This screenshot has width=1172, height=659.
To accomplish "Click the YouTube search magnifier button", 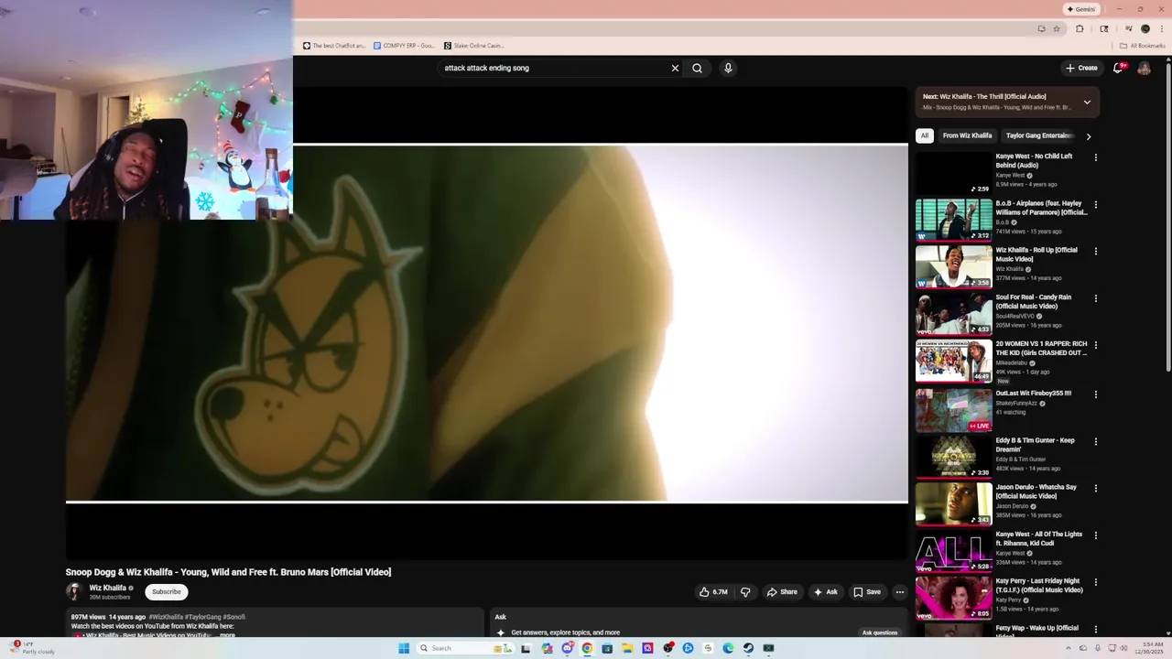I will (697, 68).
